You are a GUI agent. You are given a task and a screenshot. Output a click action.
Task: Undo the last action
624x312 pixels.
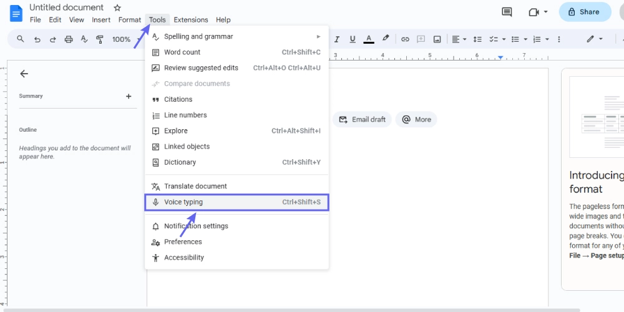[x=37, y=39]
